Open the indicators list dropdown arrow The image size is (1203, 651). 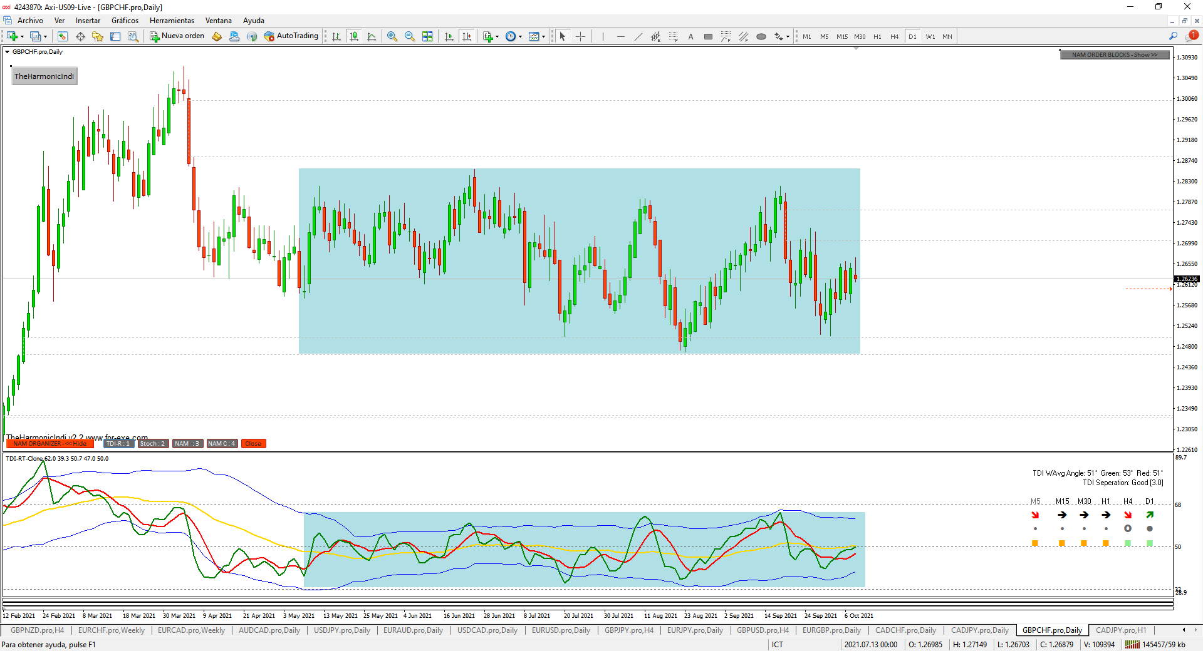[x=497, y=36]
